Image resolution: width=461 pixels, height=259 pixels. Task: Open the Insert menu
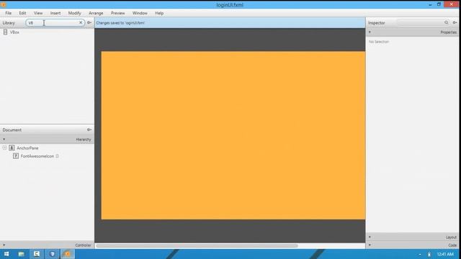(x=55, y=13)
